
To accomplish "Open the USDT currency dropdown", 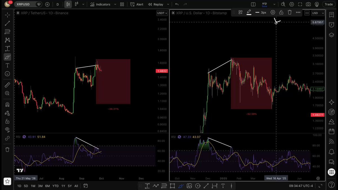I will pos(162,13).
